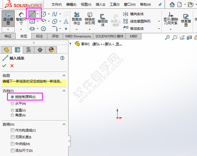Viewport: 197px width, 156px height.
Task: Select the Straight Slot tool
Action: coord(32,29)
